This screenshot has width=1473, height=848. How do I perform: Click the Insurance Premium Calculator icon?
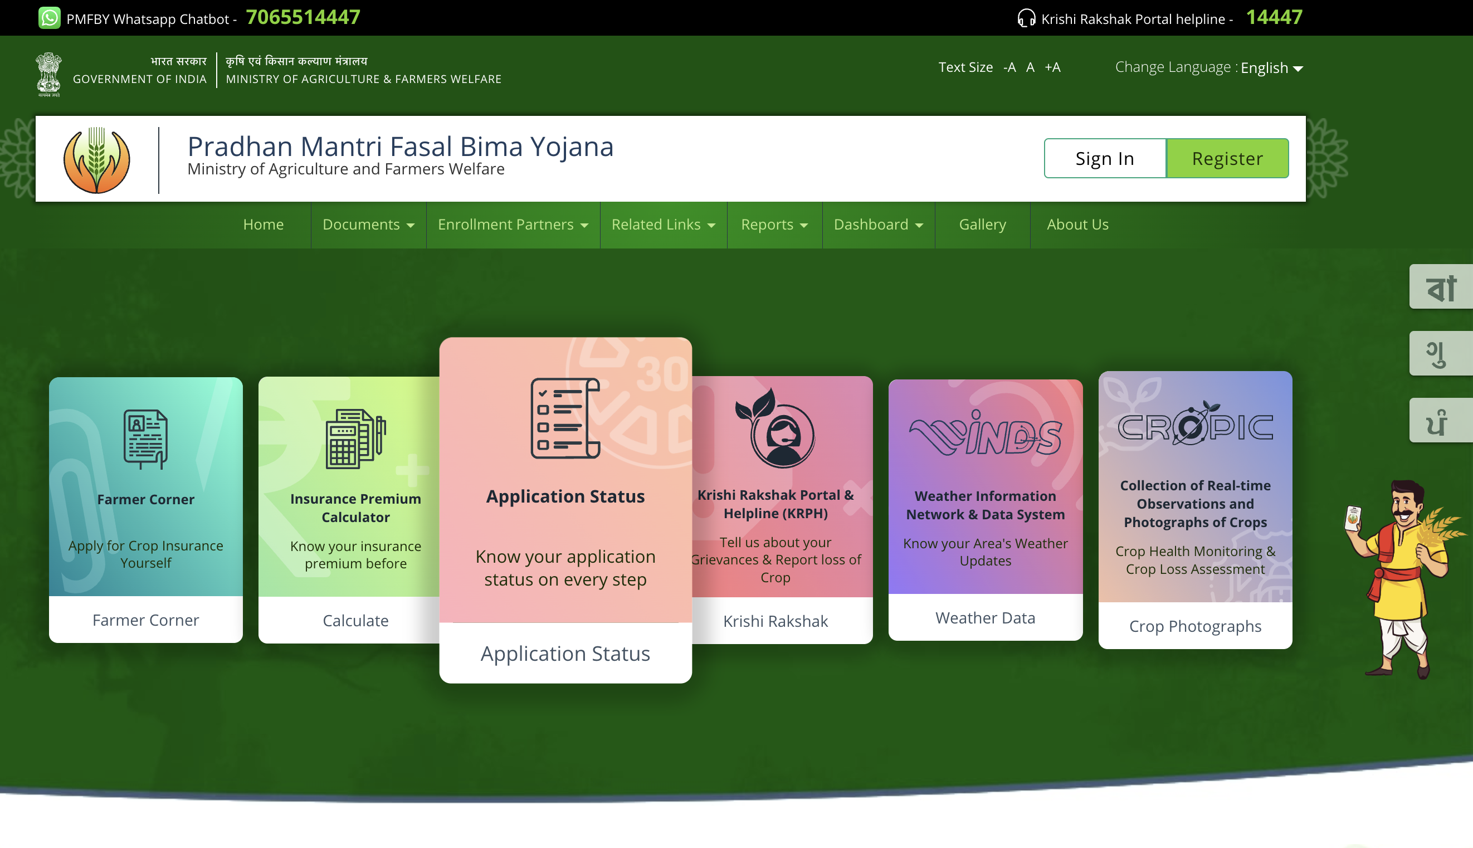[356, 438]
